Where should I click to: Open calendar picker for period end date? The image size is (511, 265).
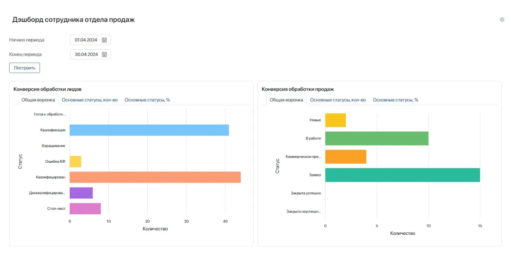104,55
